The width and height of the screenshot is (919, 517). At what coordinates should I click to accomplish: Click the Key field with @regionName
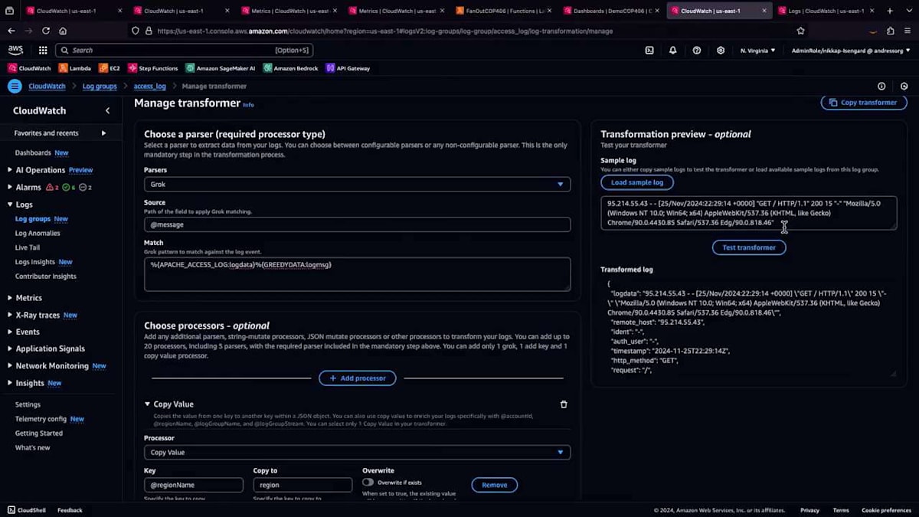coord(194,485)
